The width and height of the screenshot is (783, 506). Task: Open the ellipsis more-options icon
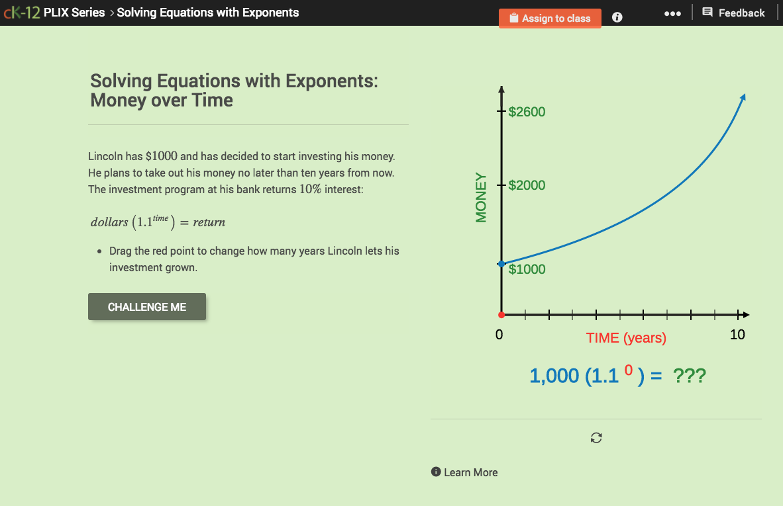[x=672, y=13]
